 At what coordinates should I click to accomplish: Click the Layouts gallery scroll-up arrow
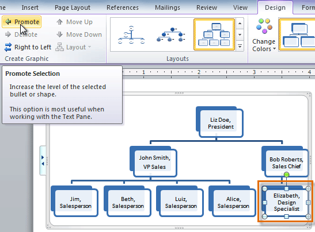(x=240, y=24)
